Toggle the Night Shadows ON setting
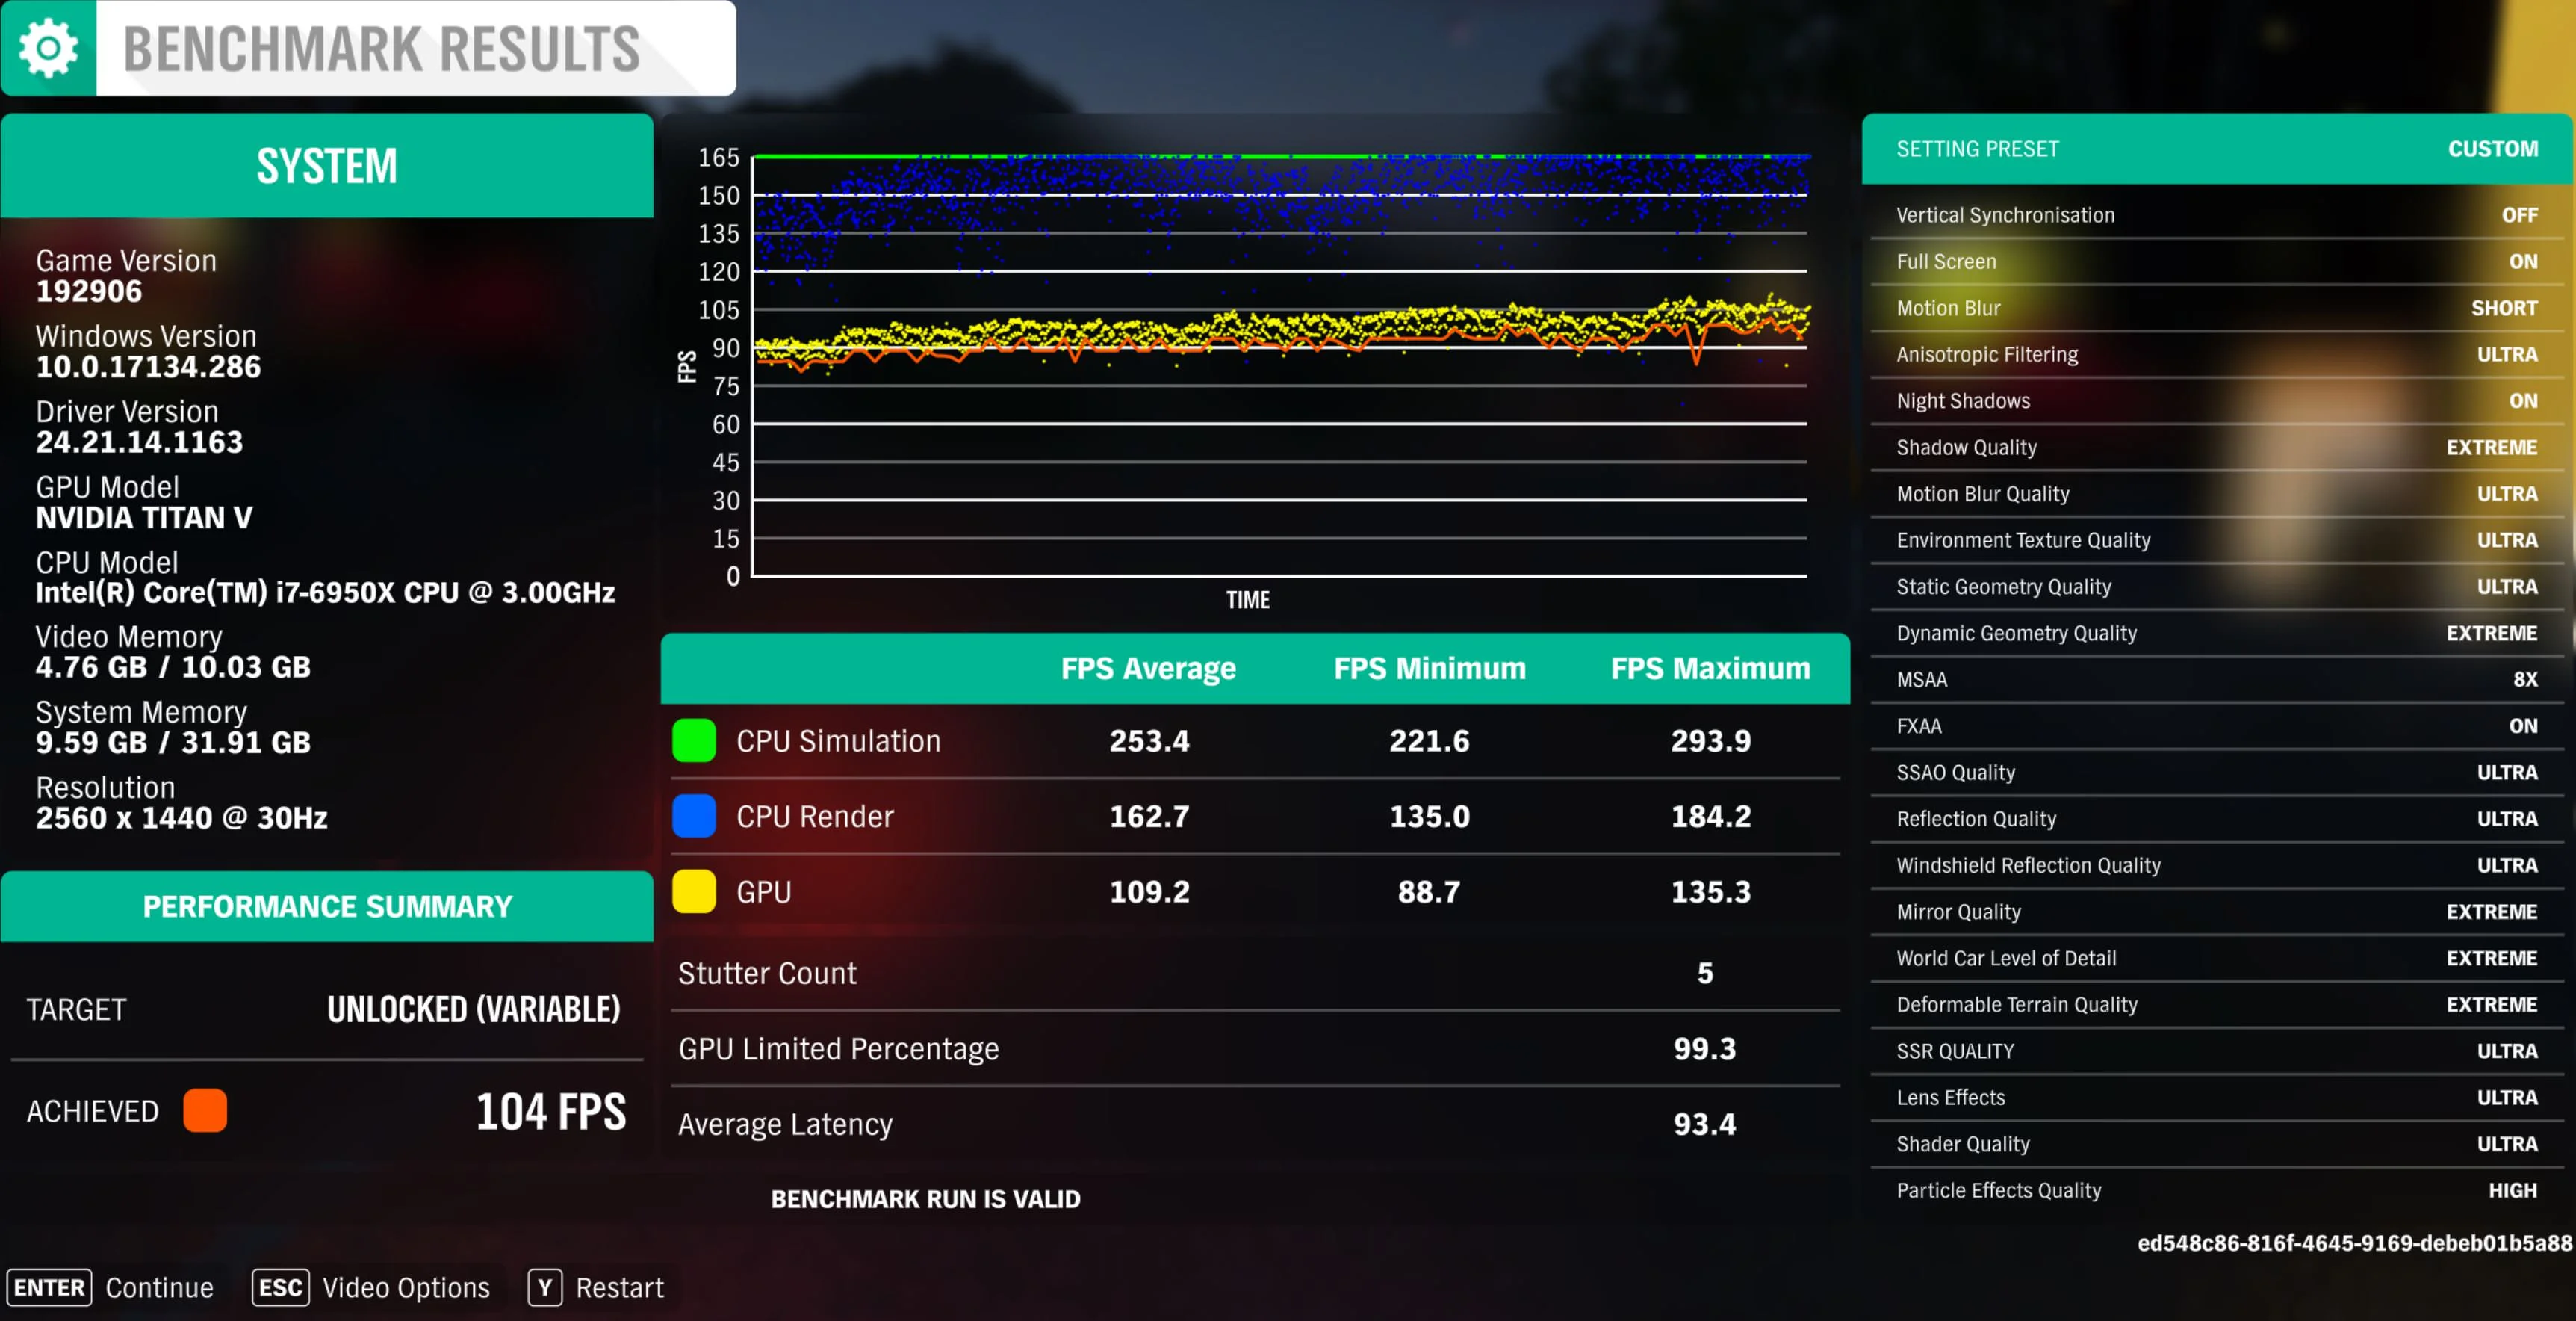The image size is (2576, 1321). [x=2522, y=400]
